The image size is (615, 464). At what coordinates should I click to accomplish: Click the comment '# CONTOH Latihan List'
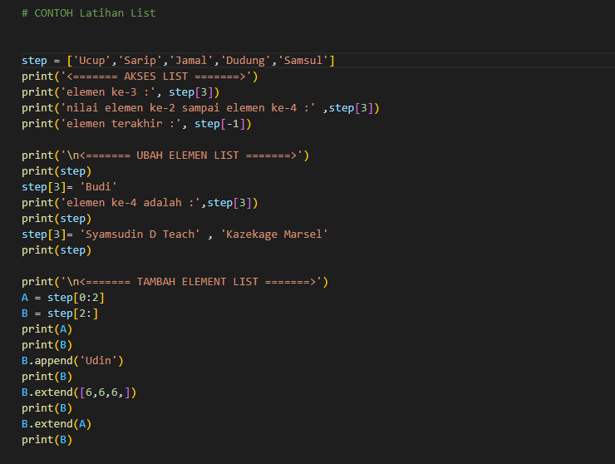pyautogui.click(x=89, y=13)
